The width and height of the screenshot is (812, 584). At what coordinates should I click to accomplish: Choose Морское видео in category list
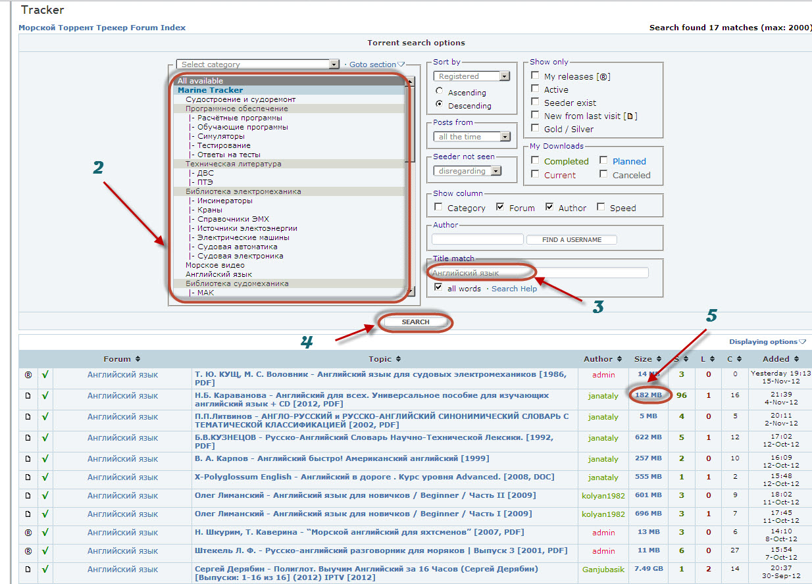click(x=215, y=265)
